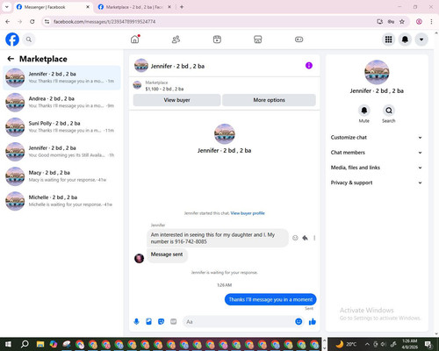Open the View buyer profile link
Viewport: 439px width, 351px height.
(248, 213)
